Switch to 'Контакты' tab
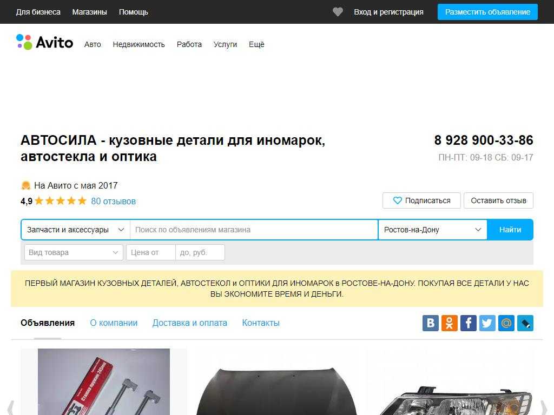Screen dimensions: 554x415 (x=261, y=323)
